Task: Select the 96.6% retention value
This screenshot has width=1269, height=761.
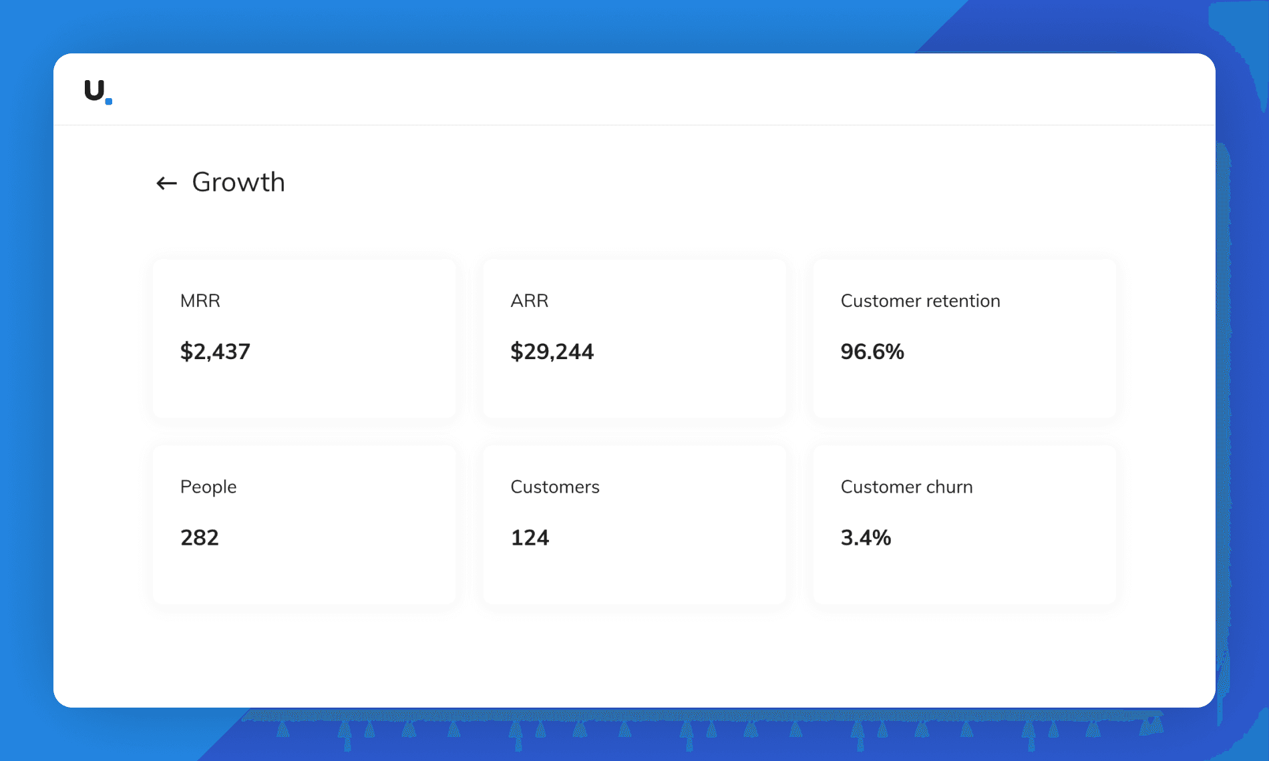Action: (x=872, y=352)
